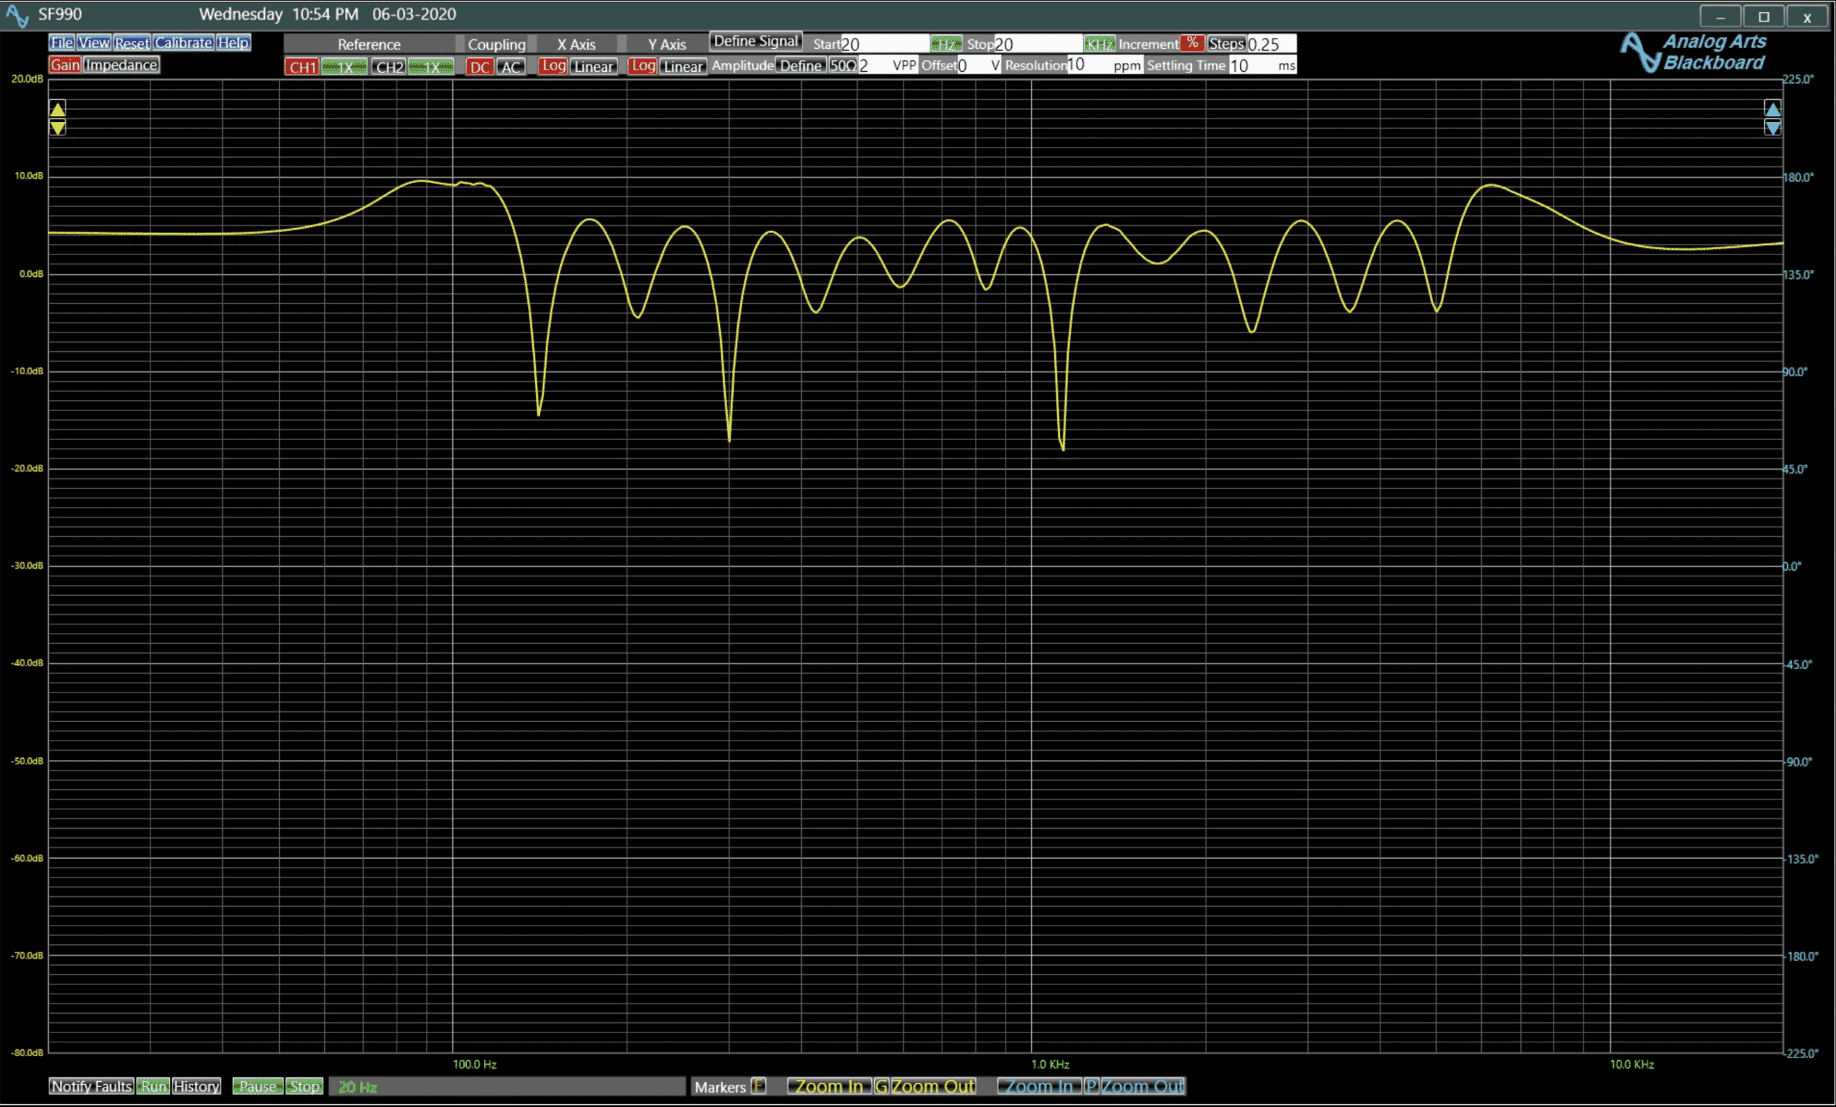Toggle the 50Ω output impedance button
Screen dimensions: 1836x1107
843,65
